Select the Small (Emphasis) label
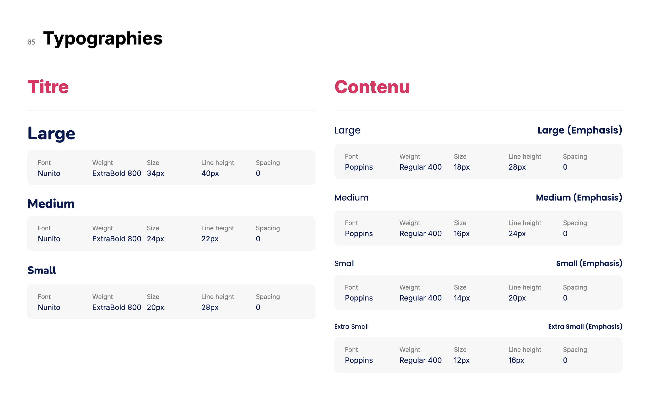Image resolution: width=650 pixels, height=400 pixels. point(589,263)
